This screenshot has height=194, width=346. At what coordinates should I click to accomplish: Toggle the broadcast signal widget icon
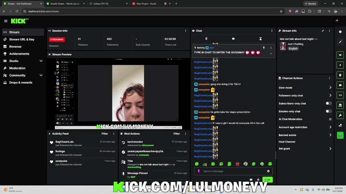[340, 95]
